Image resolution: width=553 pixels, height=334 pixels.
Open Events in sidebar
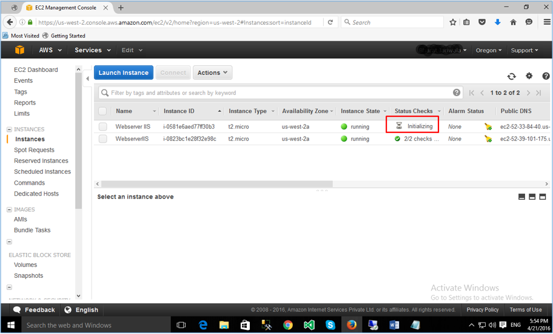tap(23, 80)
